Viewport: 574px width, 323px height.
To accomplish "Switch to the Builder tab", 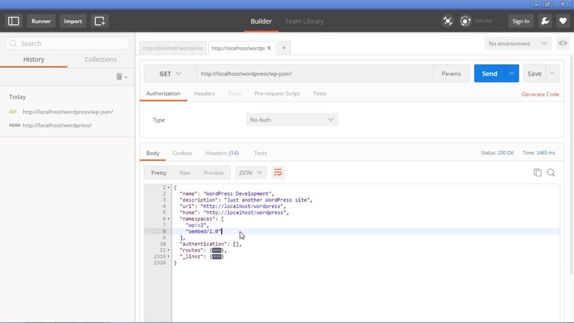I will click(261, 21).
